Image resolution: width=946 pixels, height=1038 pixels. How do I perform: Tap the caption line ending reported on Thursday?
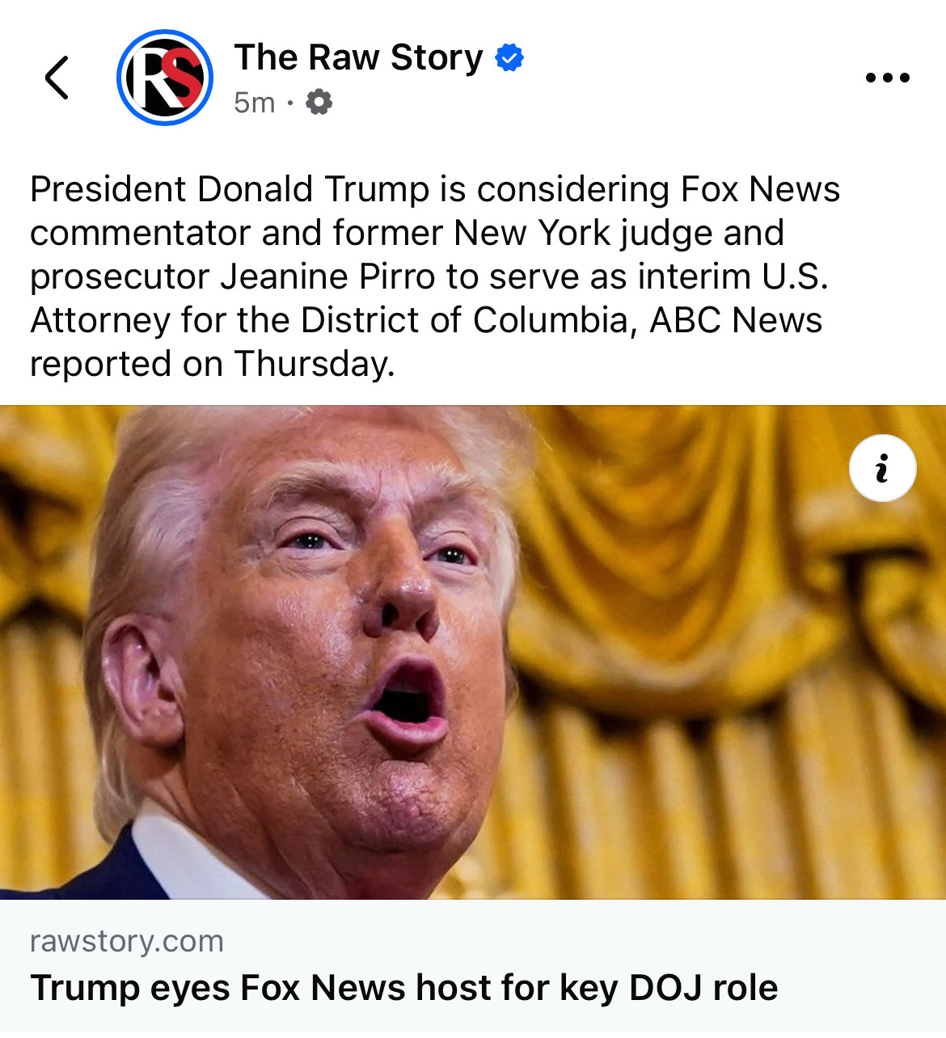(x=213, y=364)
